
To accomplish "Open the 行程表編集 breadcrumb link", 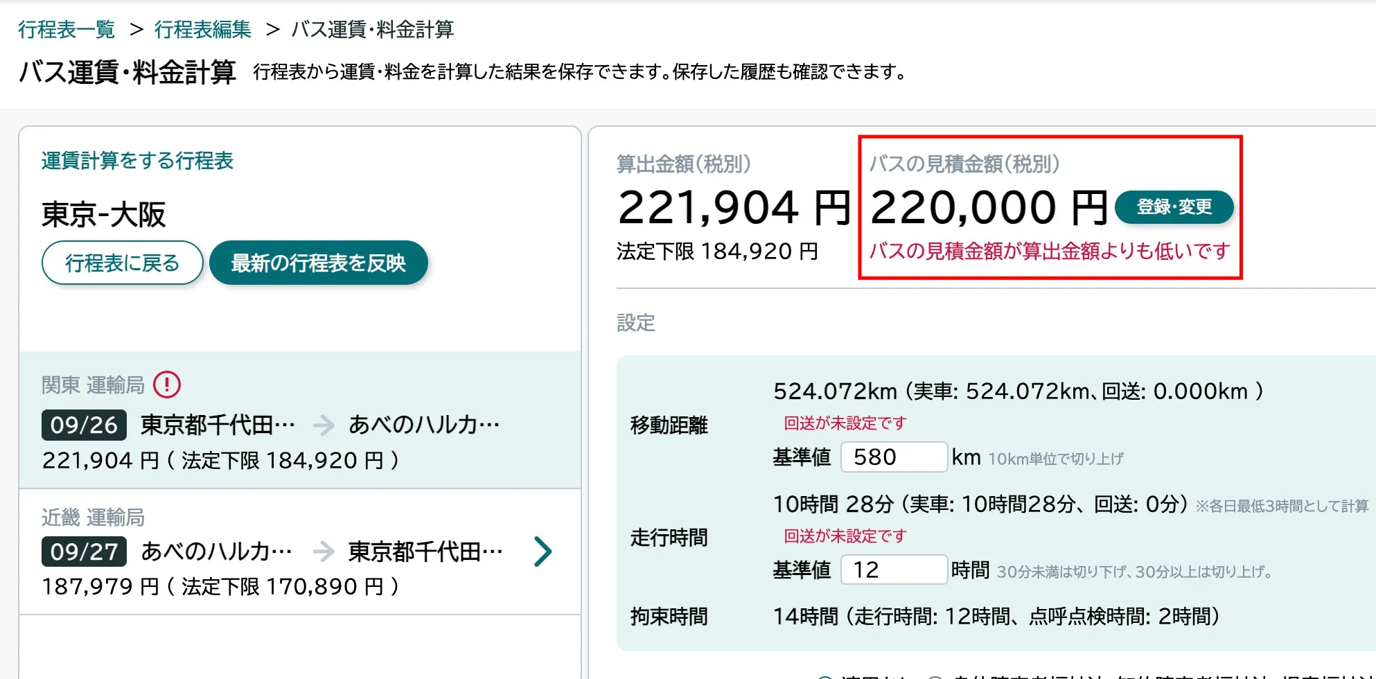I will (x=202, y=30).
